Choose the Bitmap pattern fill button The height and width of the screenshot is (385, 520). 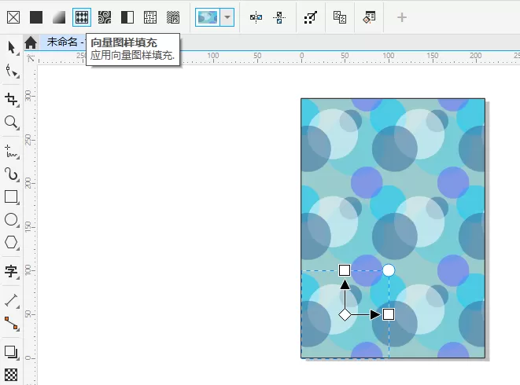coord(105,17)
